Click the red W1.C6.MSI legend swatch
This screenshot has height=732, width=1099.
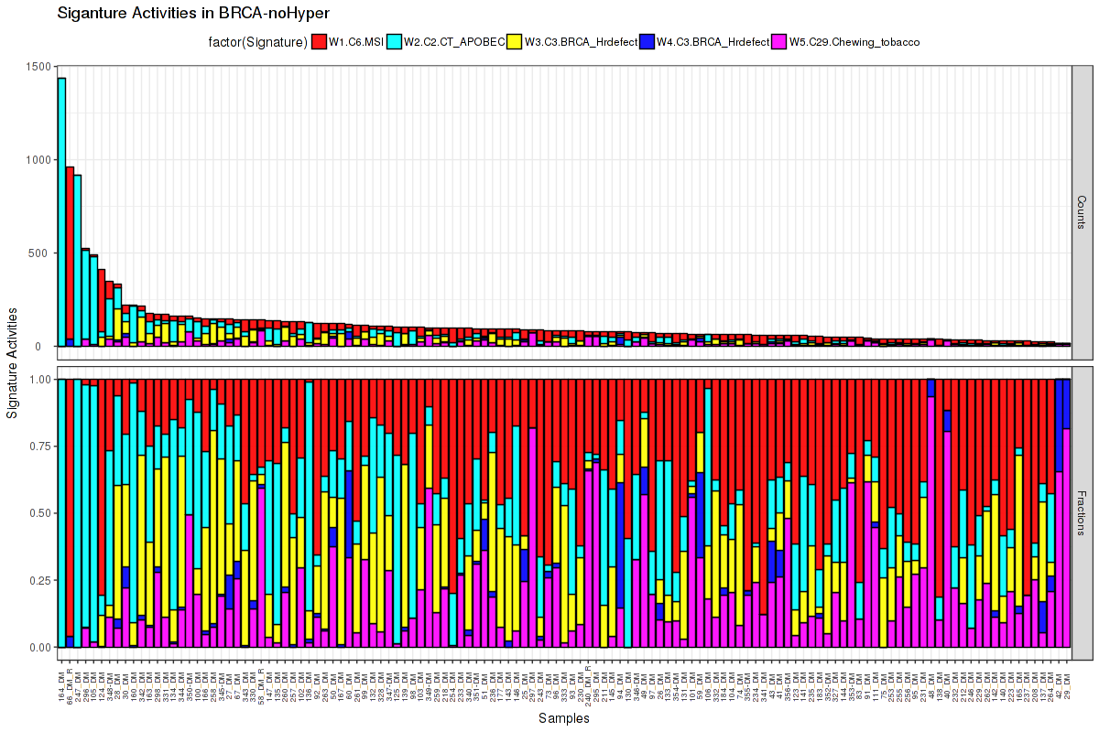click(x=319, y=42)
